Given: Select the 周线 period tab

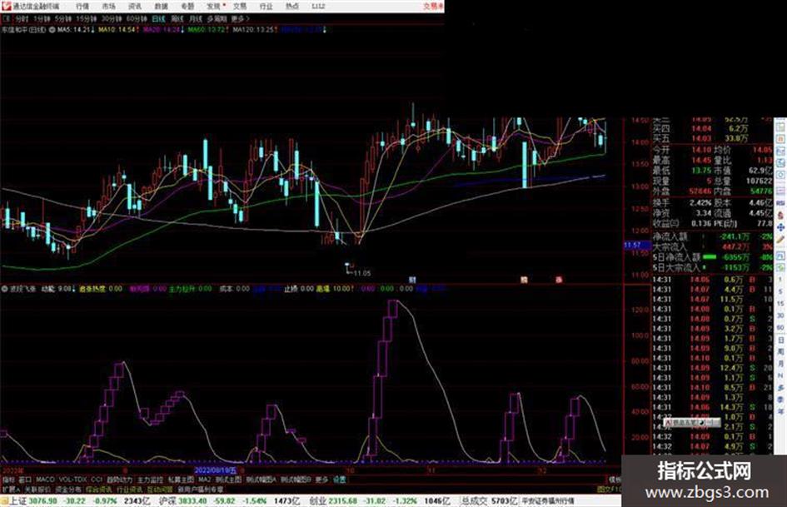Looking at the screenshot, I should pyautogui.click(x=177, y=18).
